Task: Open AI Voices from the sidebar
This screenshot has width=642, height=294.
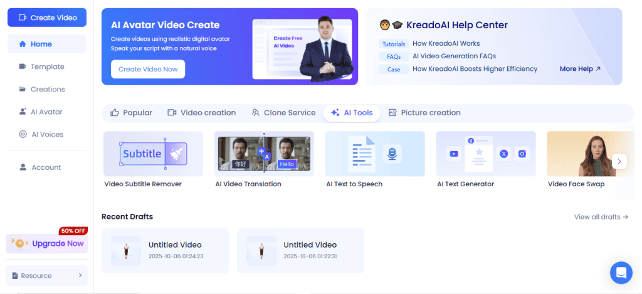Action: [x=47, y=134]
